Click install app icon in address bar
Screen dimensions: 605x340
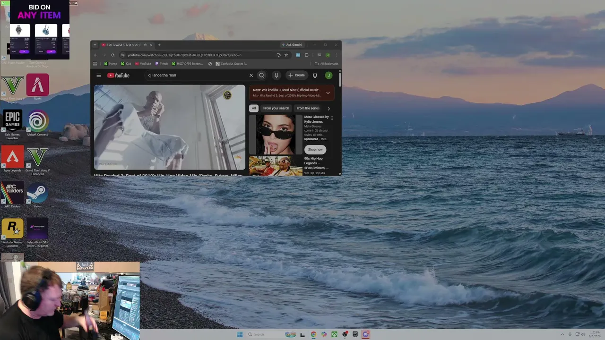coord(278,55)
